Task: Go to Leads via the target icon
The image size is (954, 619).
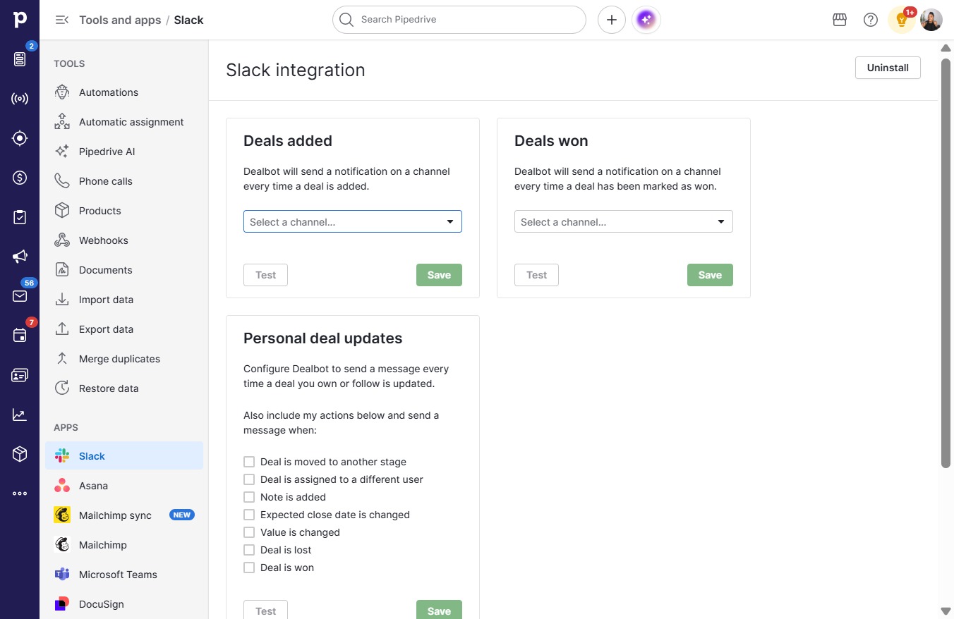Action: click(20, 138)
